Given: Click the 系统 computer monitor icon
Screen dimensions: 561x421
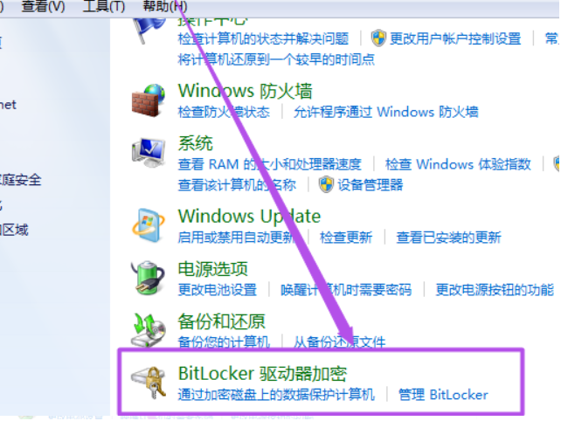Looking at the screenshot, I should point(149,153).
